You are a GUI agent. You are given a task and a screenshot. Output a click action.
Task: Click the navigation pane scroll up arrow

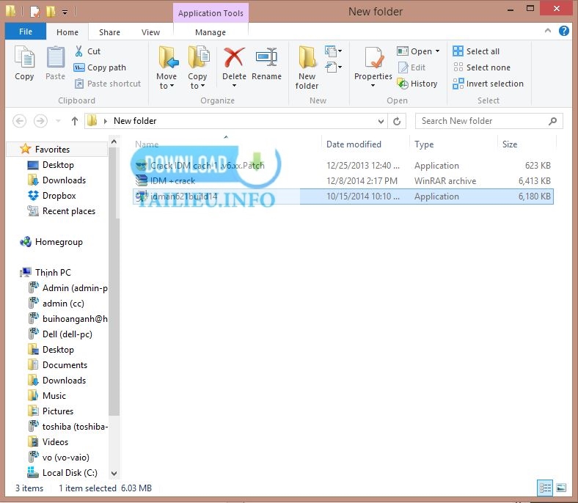click(114, 142)
